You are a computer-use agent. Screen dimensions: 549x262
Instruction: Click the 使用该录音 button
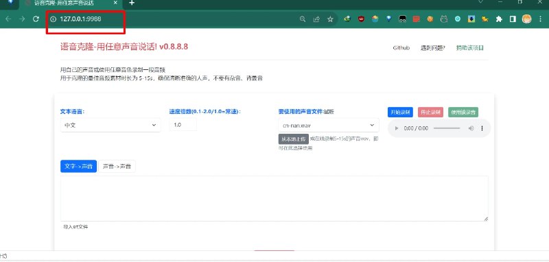(463, 112)
